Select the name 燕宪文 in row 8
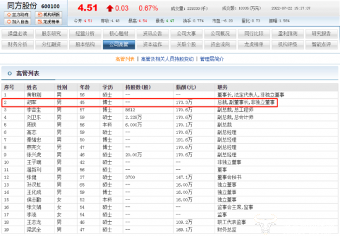Image resolution: width=340 pixels, height=236 pixels. [x=34, y=148]
